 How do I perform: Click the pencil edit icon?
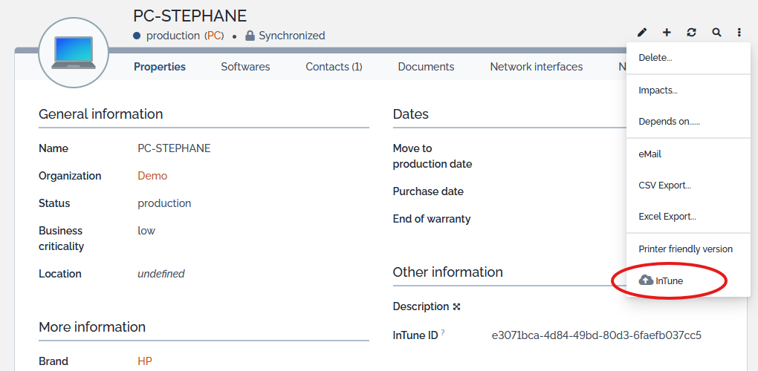[642, 33]
